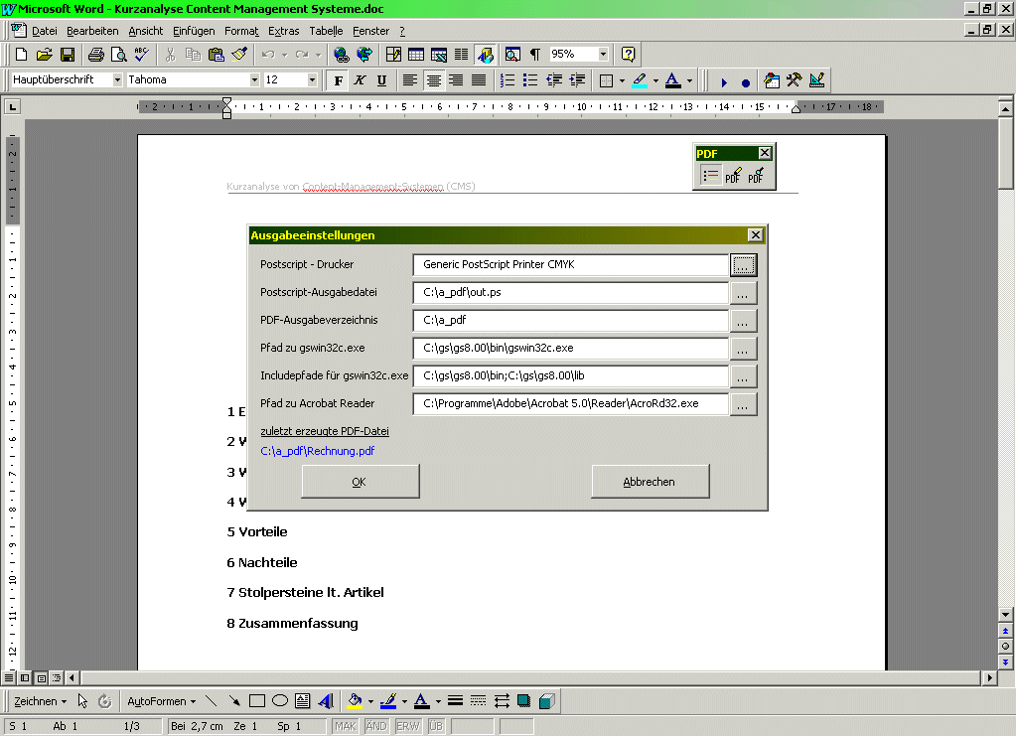Screen dimensions: 1016x736
Task: Expand the undo history arrow
Action: coord(284,55)
